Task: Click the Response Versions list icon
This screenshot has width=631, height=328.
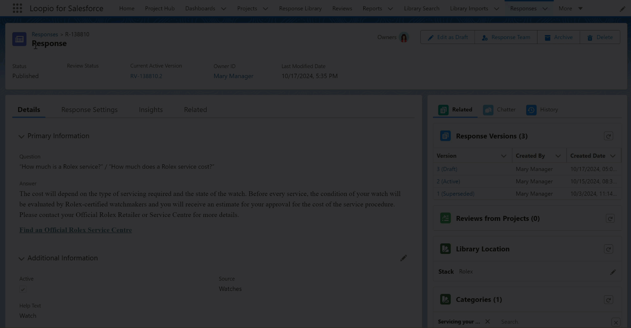Action: point(445,136)
